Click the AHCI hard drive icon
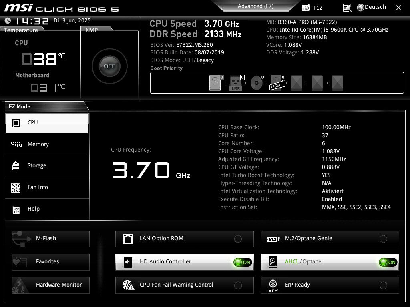 (273, 262)
